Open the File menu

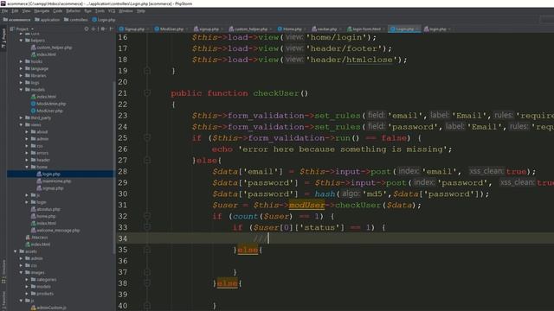point(4,11)
